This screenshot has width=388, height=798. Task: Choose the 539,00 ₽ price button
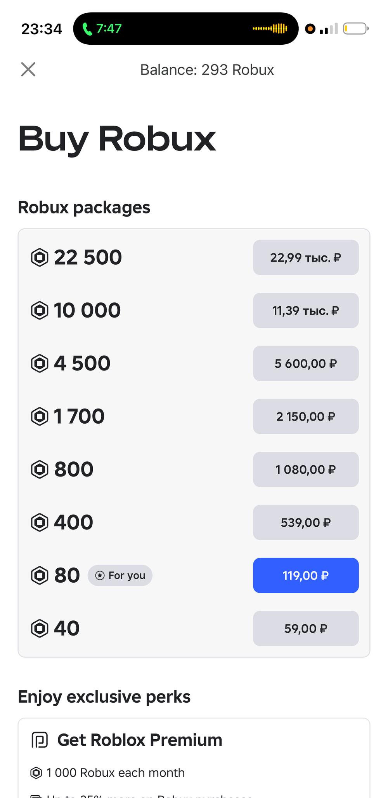point(306,522)
